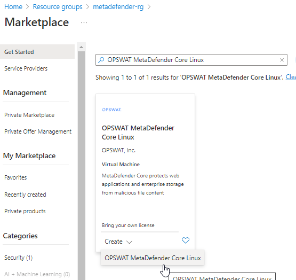Click the sidebar vertical scrollbar track
Screen dimensions: 296x280
(82, 165)
